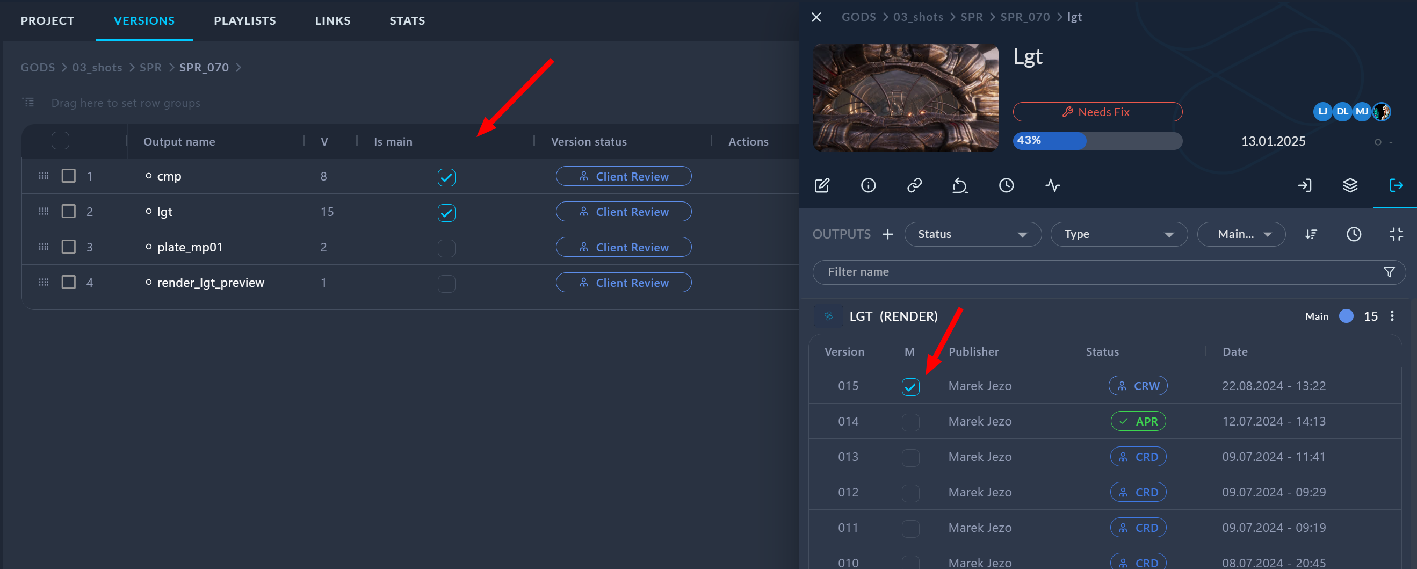Image resolution: width=1417 pixels, height=569 pixels.
Task: Uncheck Is main for lgt
Action: 446,212
